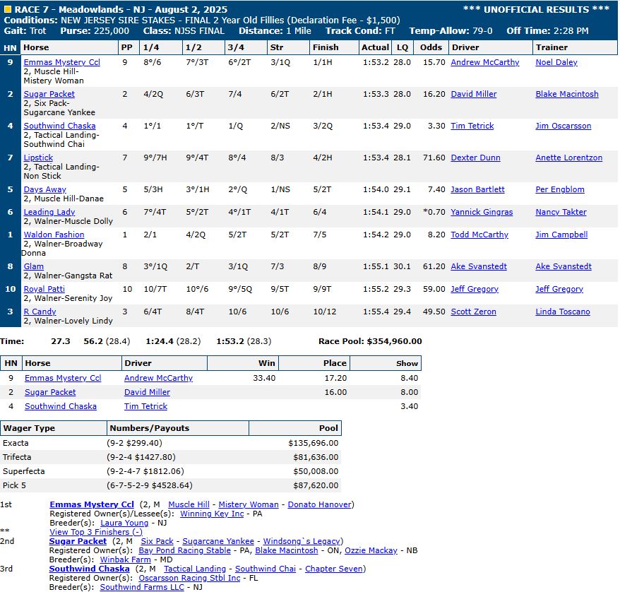This screenshot has height=592, width=620.
Task: Open the Royal Patti horse link
Action: click(x=44, y=289)
